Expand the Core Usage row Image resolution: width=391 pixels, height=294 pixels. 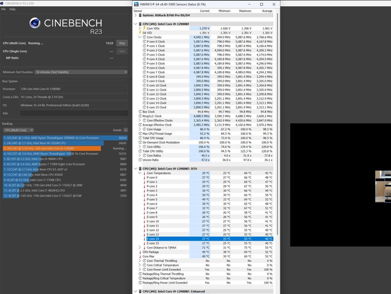tap(140, 129)
